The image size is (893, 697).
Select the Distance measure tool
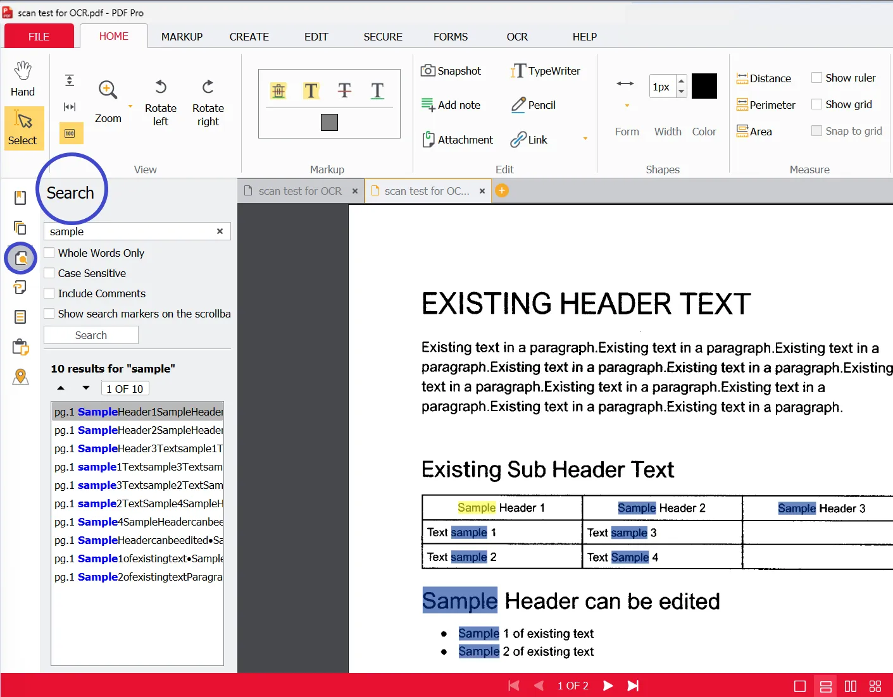[x=764, y=78]
